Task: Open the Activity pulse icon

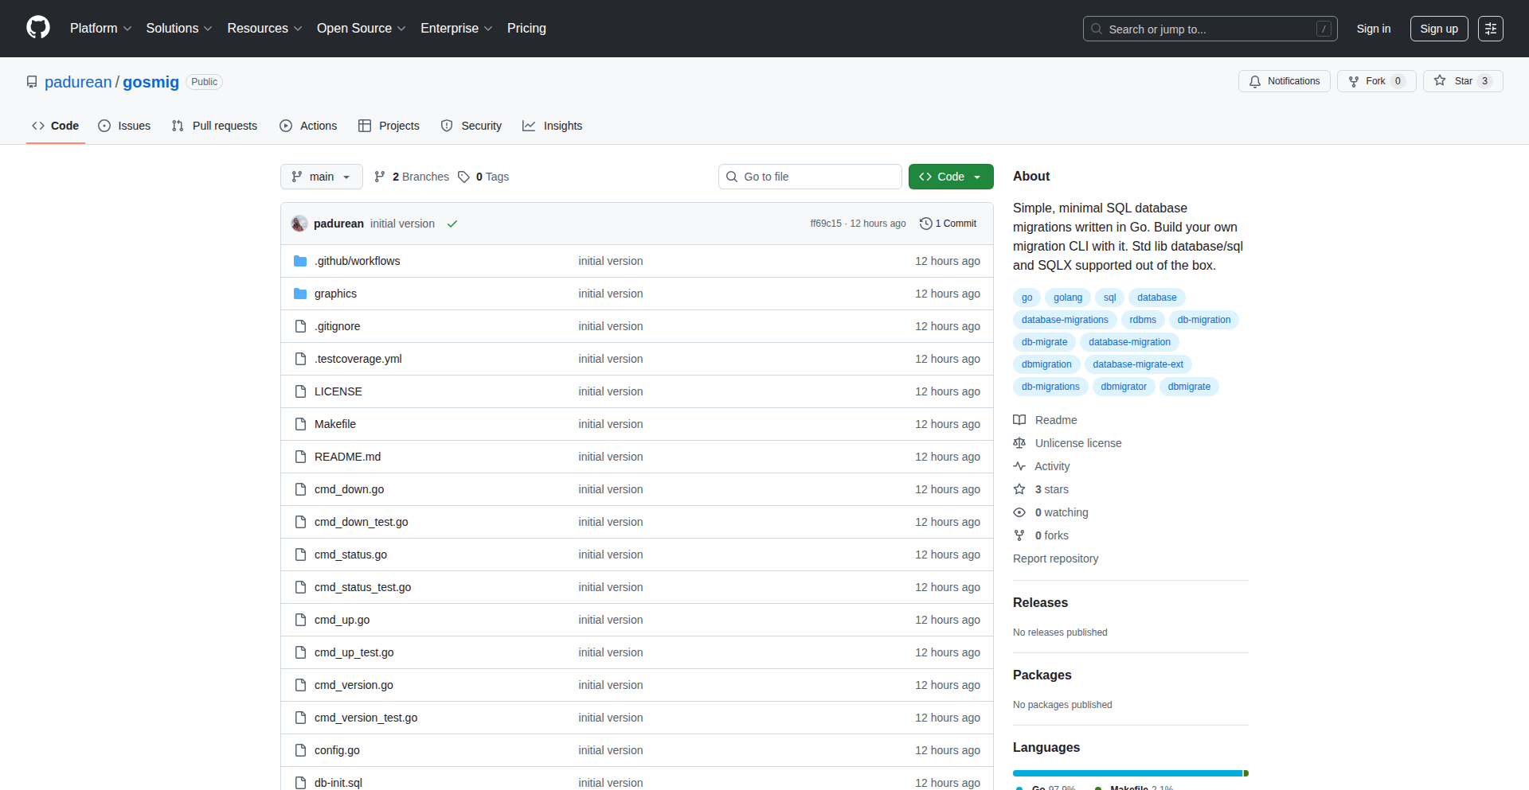Action: 1019,466
